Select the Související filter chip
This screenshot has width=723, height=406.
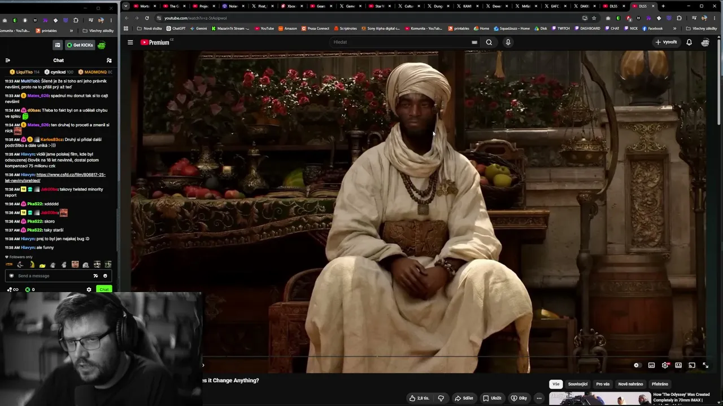pos(577,384)
